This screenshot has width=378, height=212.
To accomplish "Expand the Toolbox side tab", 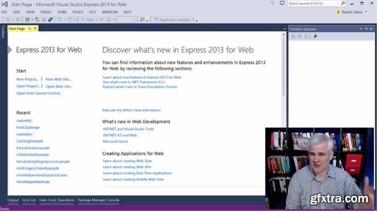I will pyautogui.click(x=3, y=32).
